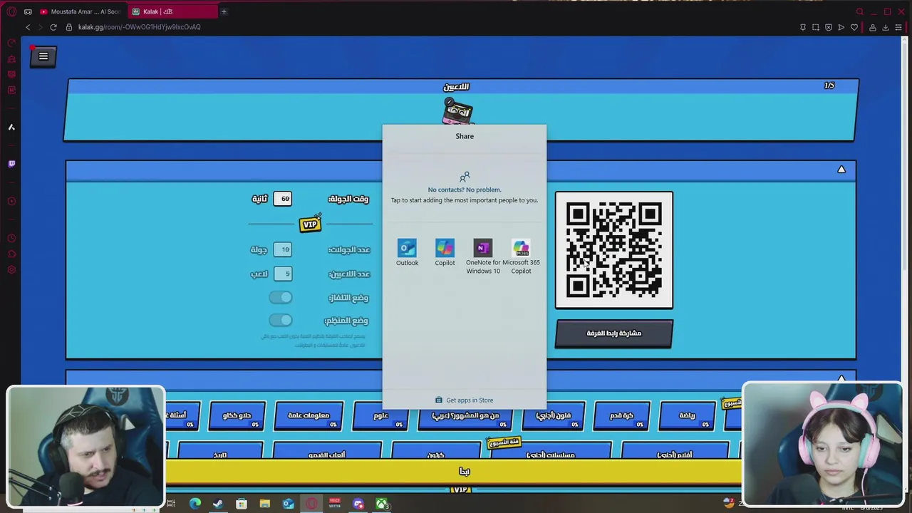912x513 pixels.
Task: Open the browser search tabs icon
Action: (860, 11)
